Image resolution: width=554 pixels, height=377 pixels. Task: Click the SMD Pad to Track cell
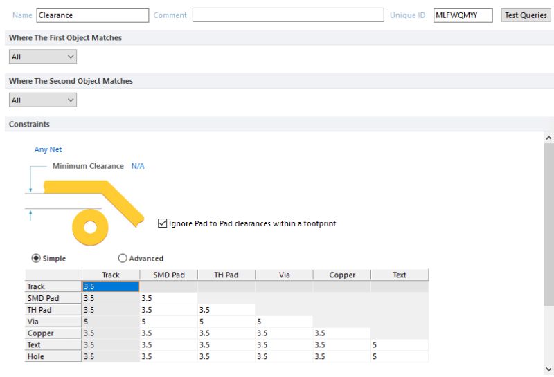111,298
